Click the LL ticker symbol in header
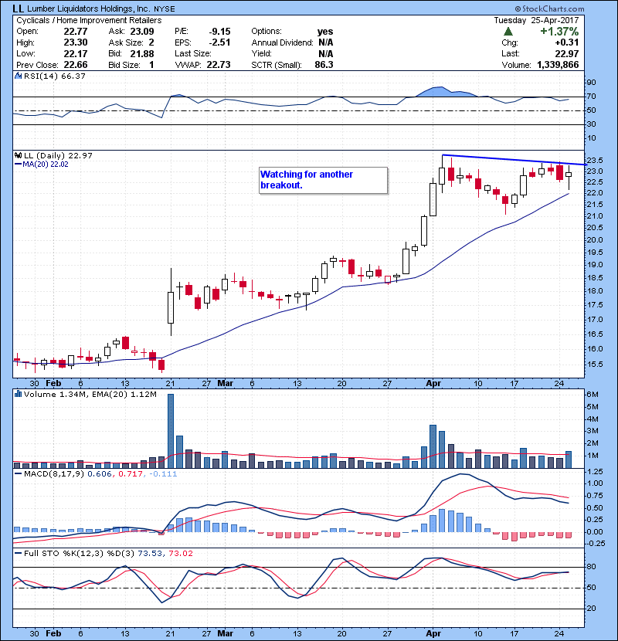This screenshot has width=618, height=641. point(18,8)
